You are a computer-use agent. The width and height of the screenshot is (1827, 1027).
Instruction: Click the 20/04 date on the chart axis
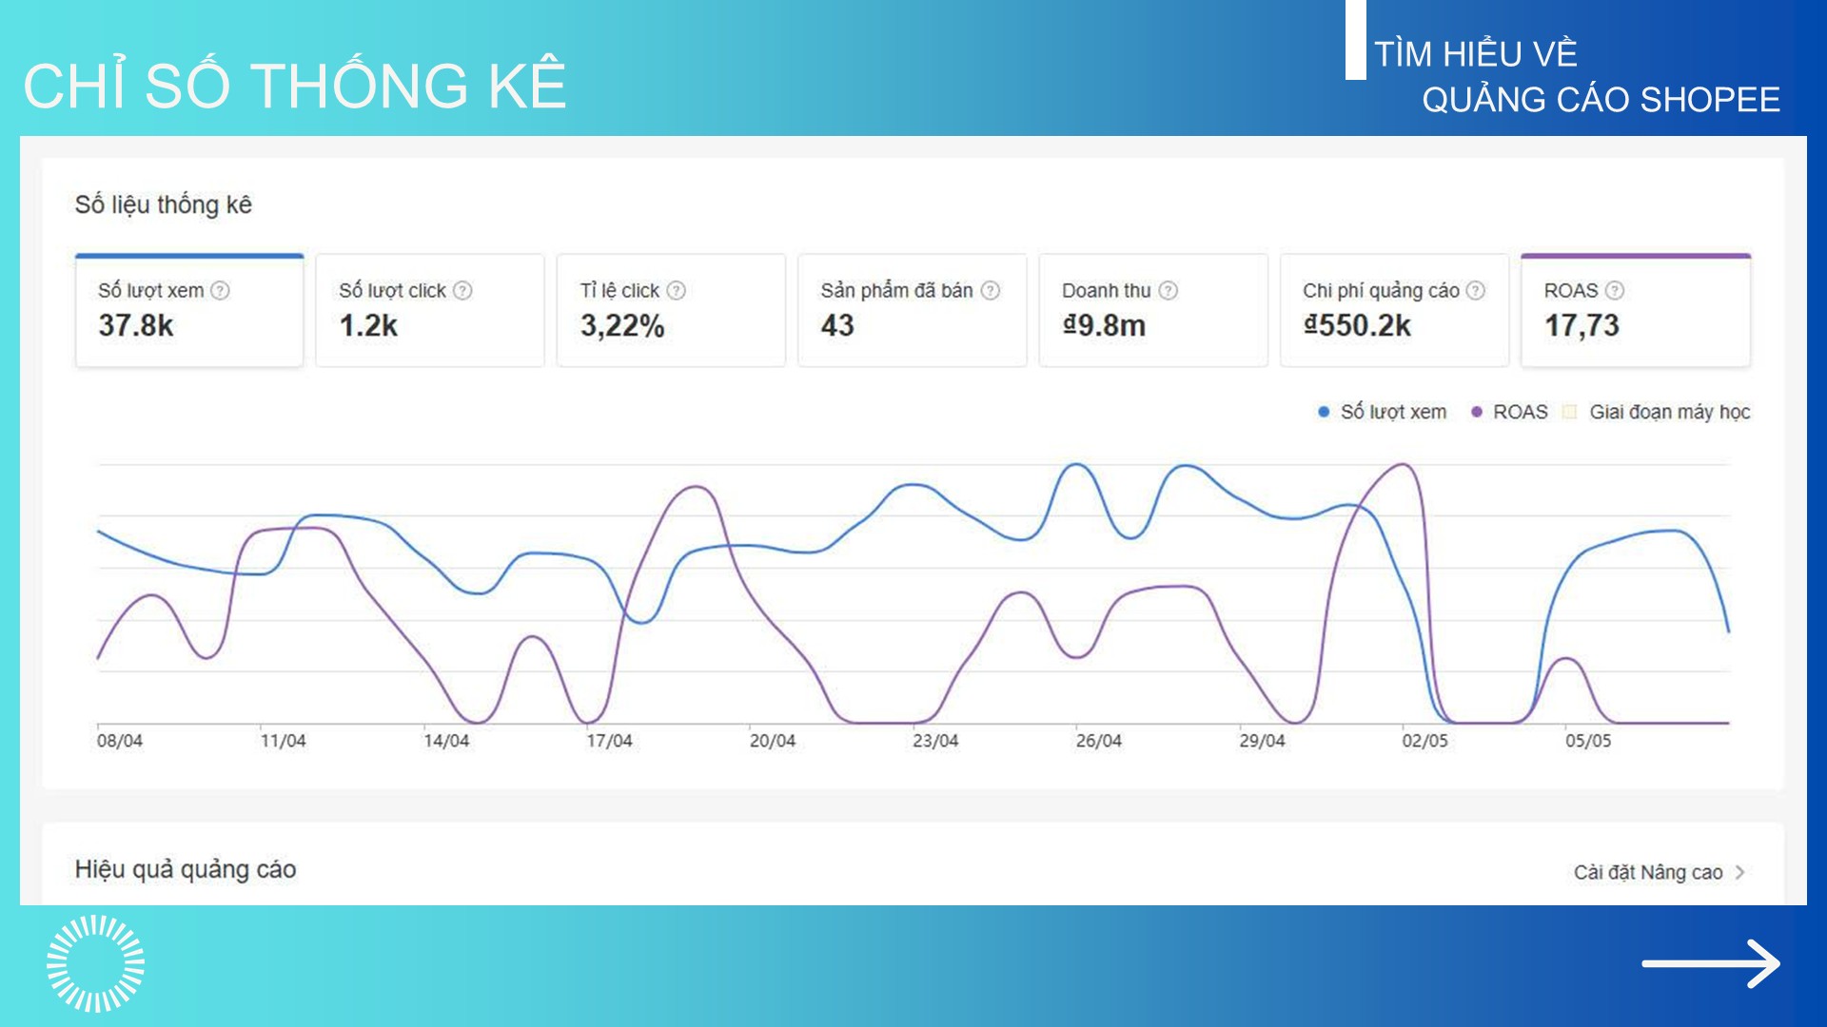point(773,741)
